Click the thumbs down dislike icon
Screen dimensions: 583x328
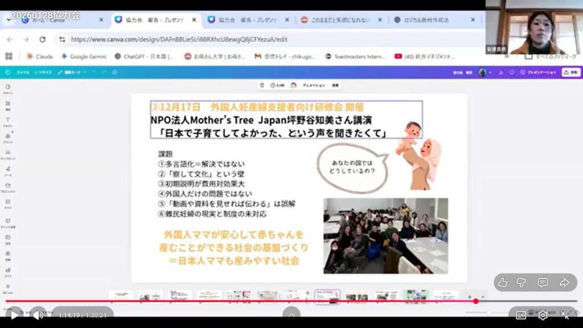[x=522, y=282]
